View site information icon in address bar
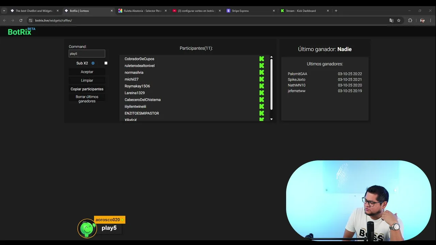This screenshot has width=436, height=245. tap(30, 20)
